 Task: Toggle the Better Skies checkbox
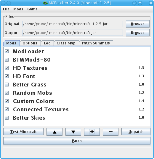(x=7, y=118)
